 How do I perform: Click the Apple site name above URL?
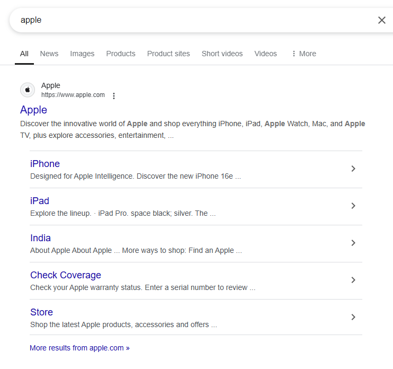tap(51, 85)
